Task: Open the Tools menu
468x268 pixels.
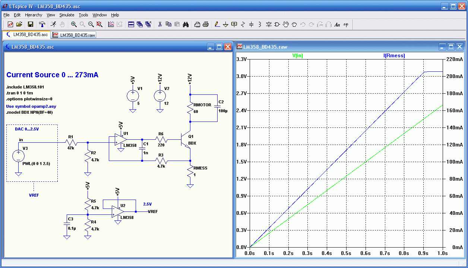Action: click(83, 15)
